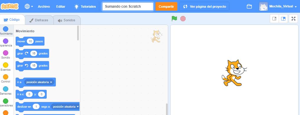Click the block palette scrollbar
Screen dimensions: 300x115
[x=78, y=33]
